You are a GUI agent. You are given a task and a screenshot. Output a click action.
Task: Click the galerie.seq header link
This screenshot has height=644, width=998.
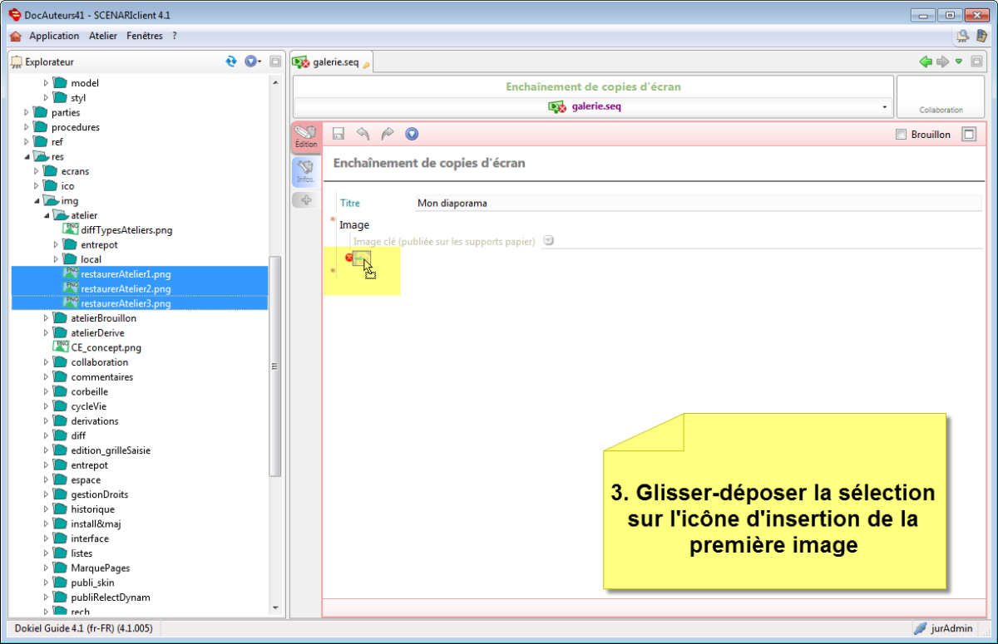(x=596, y=106)
